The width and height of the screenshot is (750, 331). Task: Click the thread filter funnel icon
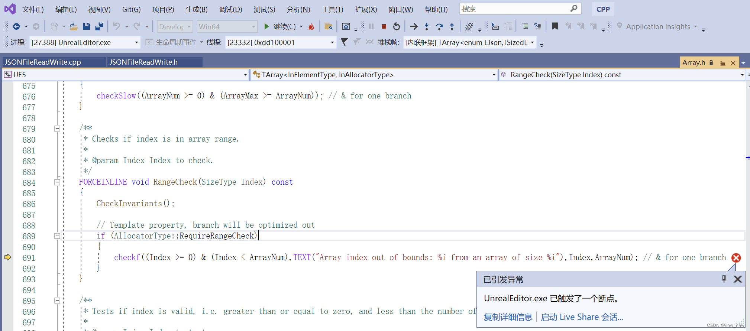point(344,42)
